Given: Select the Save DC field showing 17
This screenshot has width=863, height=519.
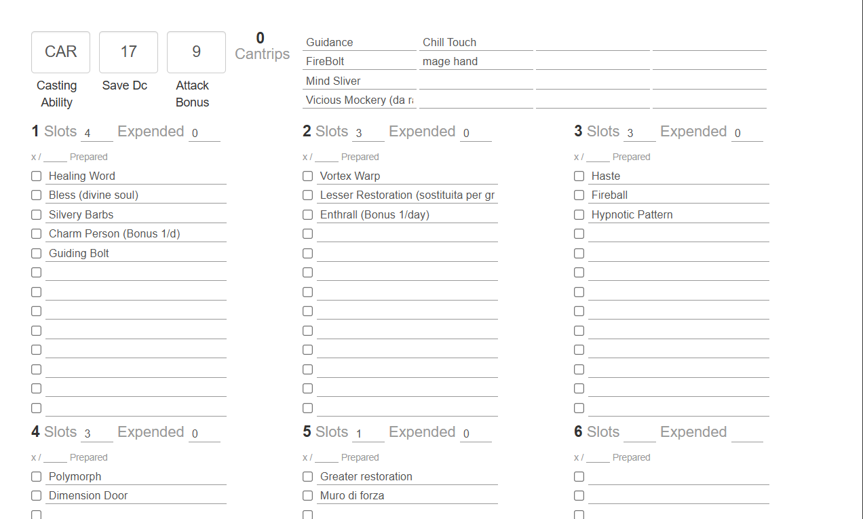Looking at the screenshot, I should [128, 52].
